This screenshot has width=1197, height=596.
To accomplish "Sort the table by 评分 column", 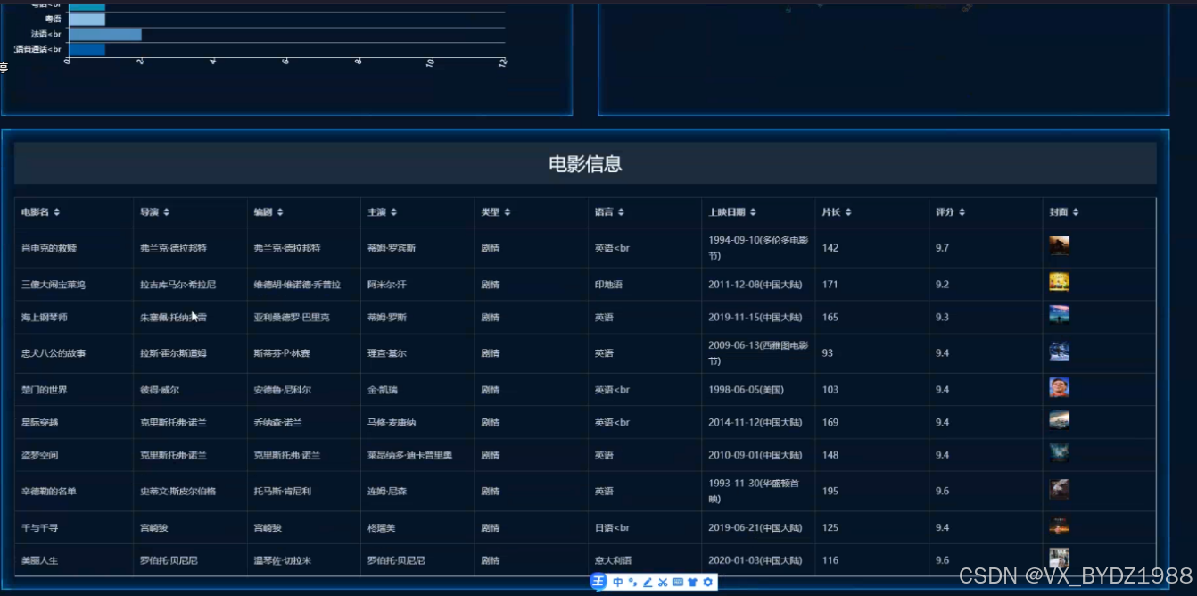I will [962, 212].
